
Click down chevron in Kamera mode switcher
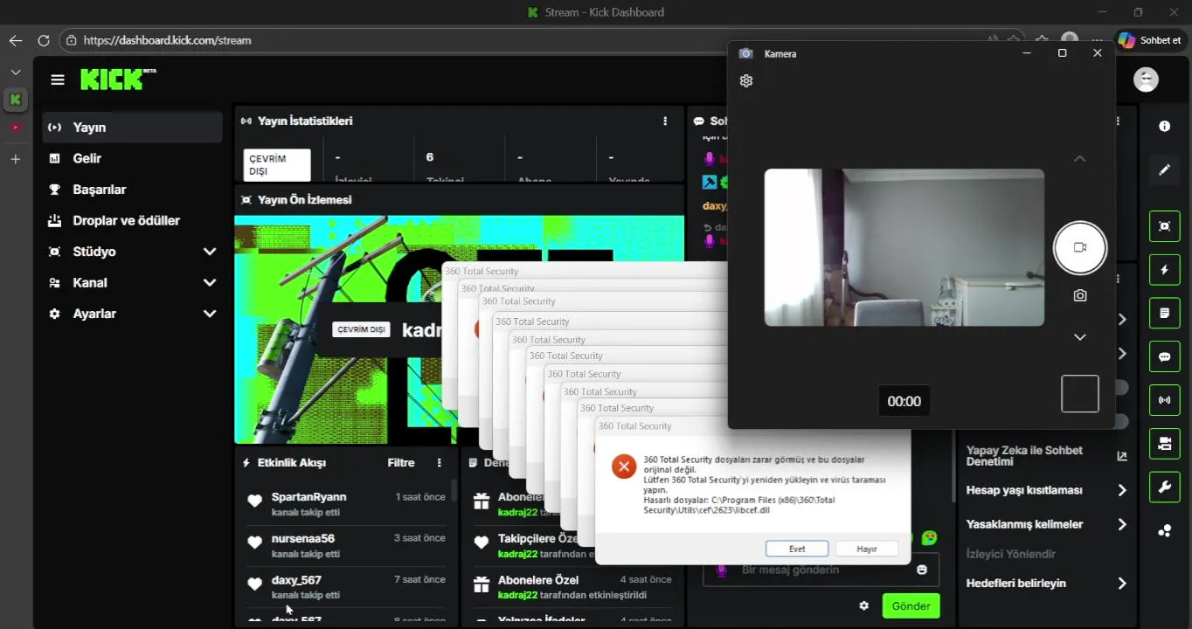1079,337
